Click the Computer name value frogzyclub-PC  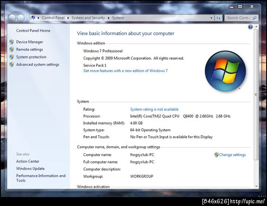(x=142, y=155)
